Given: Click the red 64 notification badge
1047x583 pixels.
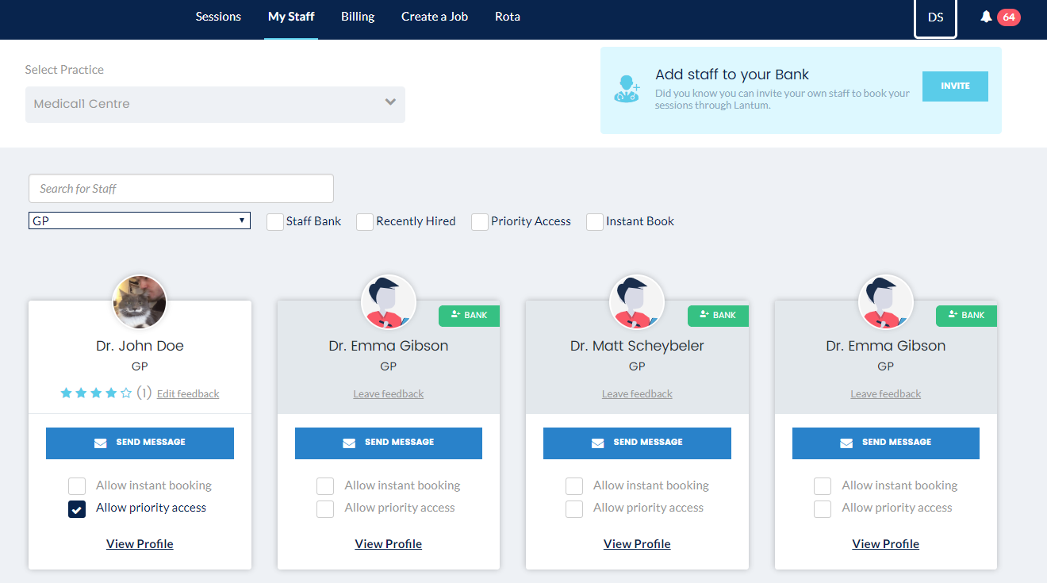Looking at the screenshot, I should 1008,17.
